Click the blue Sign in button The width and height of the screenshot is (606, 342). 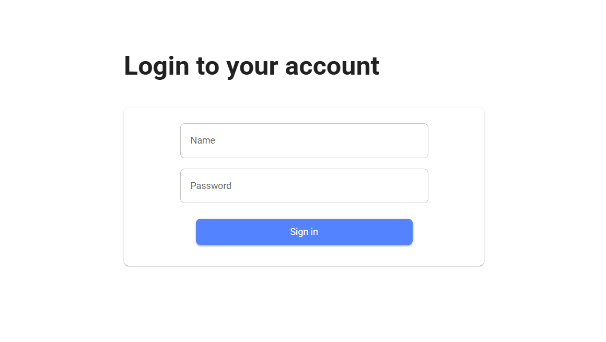pyautogui.click(x=304, y=232)
